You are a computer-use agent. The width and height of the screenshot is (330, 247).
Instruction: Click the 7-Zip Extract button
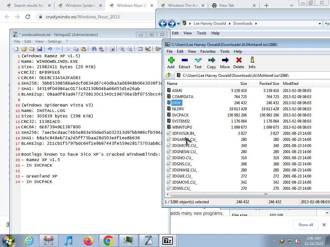point(184,63)
